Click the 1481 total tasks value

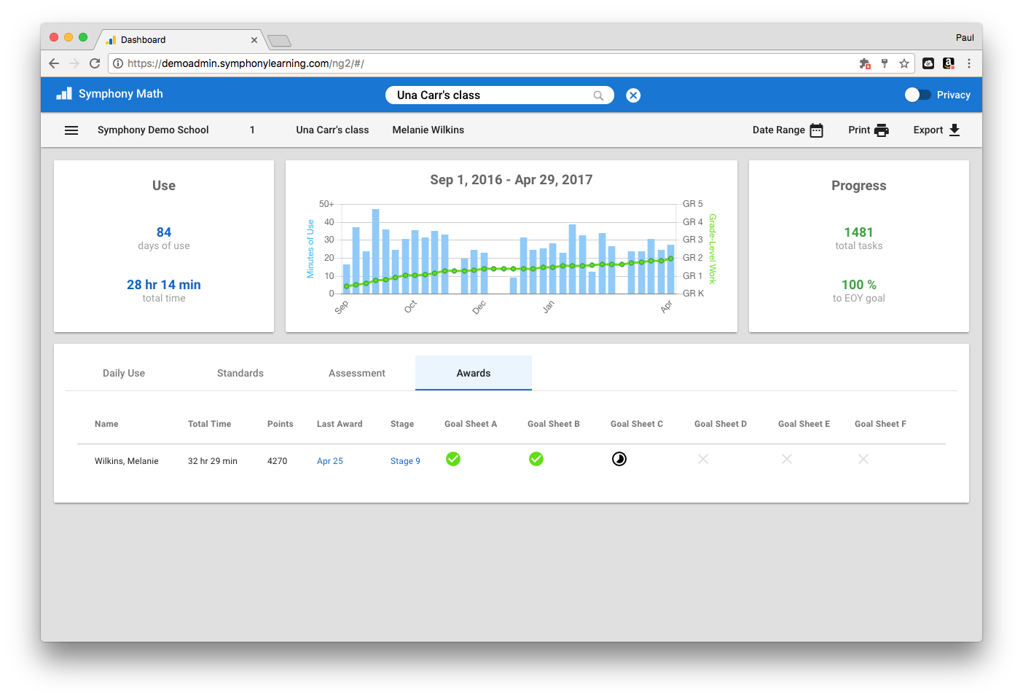point(858,232)
